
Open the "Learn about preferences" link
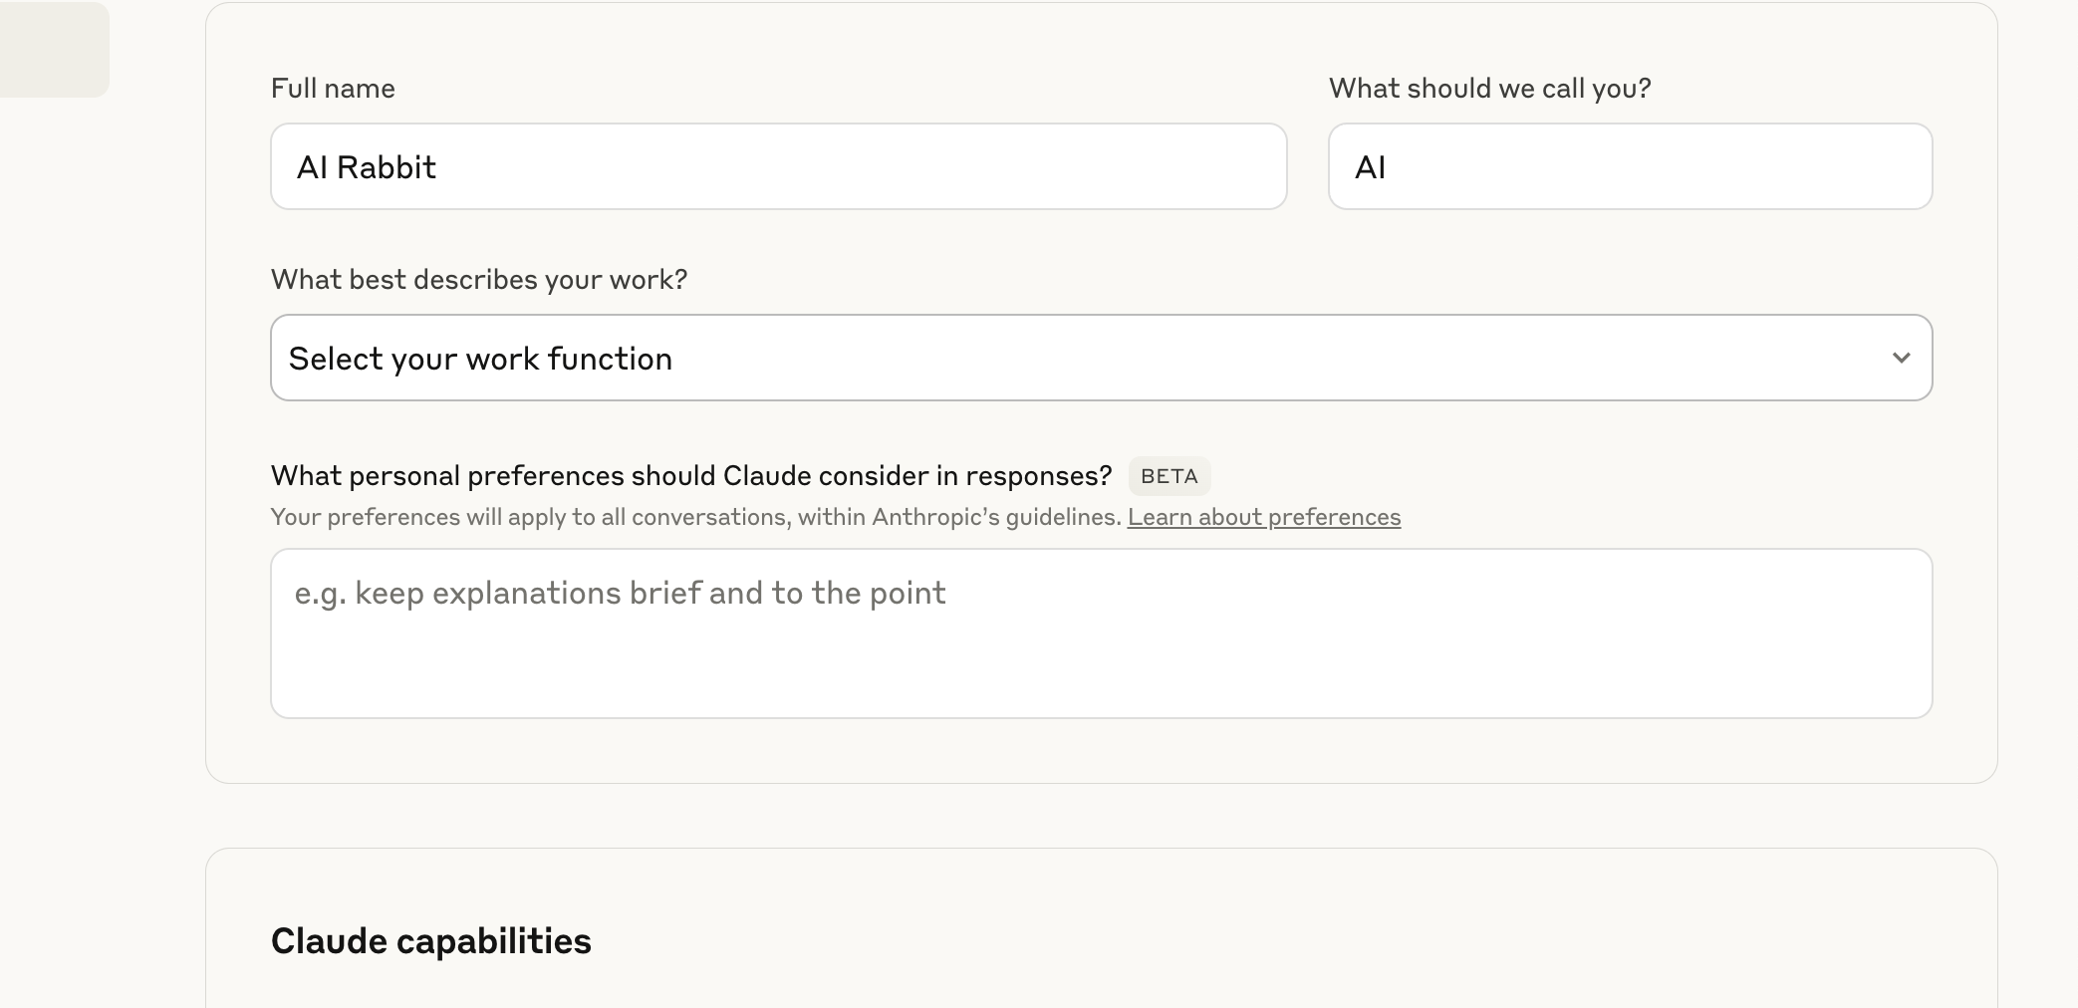[x=1263, y=517]
